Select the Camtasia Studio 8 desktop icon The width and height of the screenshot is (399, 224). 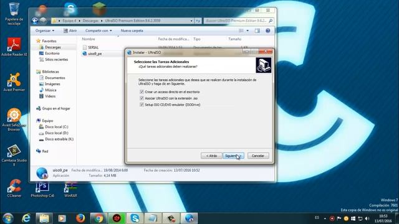tap(14, 155)
